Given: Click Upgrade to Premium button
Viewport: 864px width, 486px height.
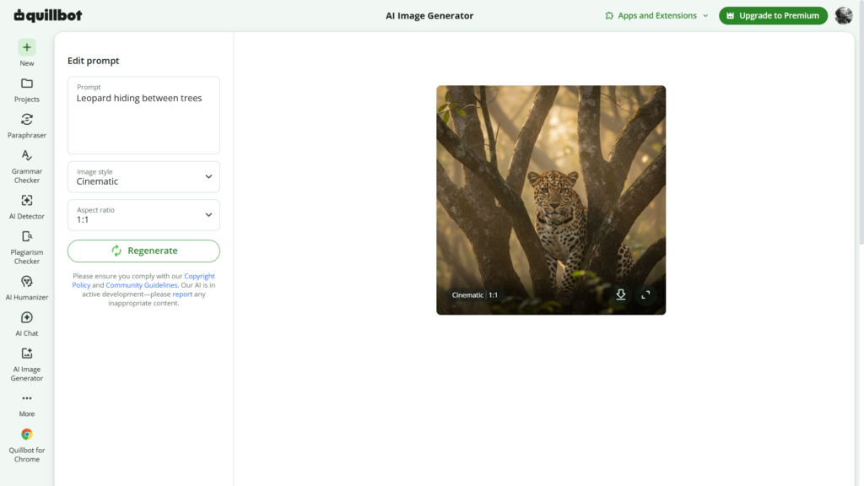Looking at the screenshot, I should point(773,15).
